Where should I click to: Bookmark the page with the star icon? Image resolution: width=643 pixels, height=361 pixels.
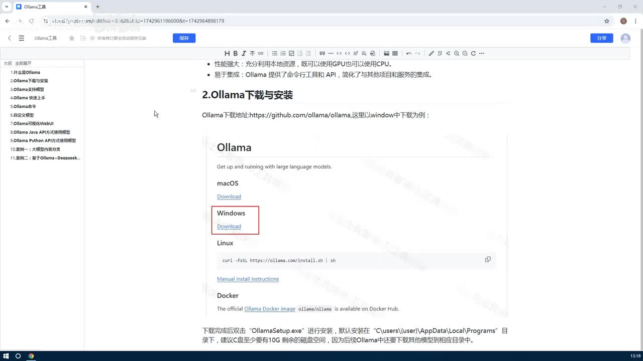pyautogui.click(x=607, y=21)
